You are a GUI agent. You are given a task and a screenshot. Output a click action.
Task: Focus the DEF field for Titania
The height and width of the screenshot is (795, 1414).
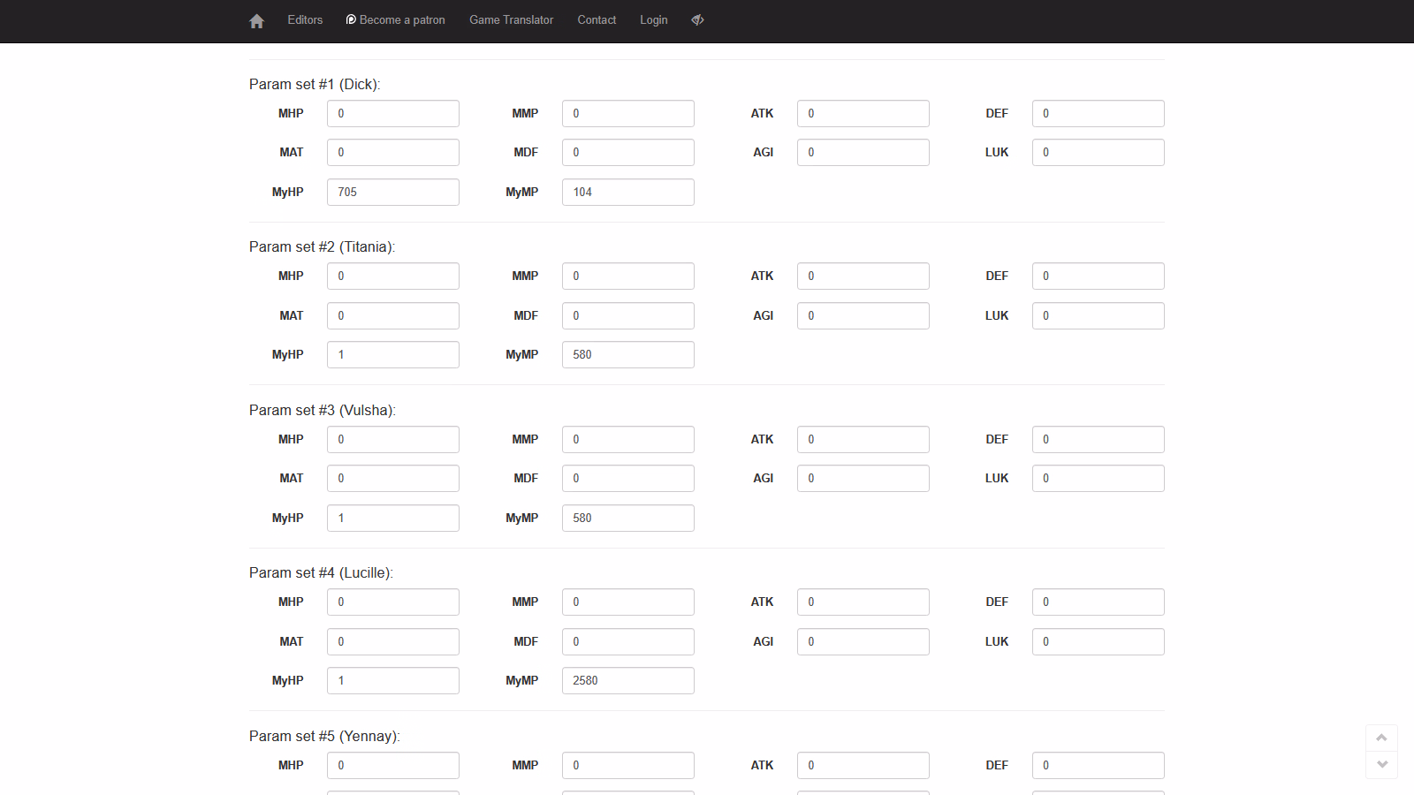point(1099,276)
